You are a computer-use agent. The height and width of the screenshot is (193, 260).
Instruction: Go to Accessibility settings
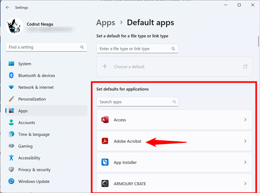click(x=47, y=158)
